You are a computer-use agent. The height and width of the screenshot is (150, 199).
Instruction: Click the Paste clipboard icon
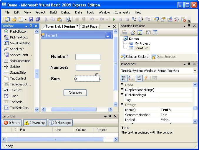tap(59, 19)
